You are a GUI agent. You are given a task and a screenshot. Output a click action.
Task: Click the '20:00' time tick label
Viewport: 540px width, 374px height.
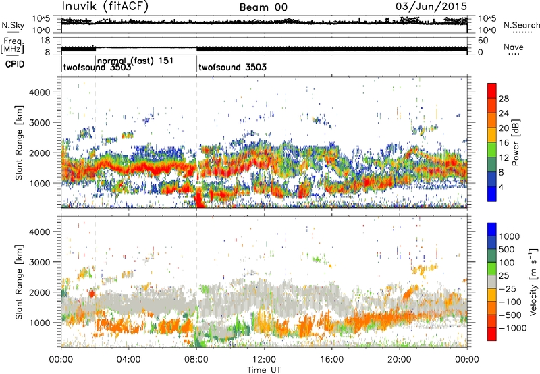pos(399,360)
